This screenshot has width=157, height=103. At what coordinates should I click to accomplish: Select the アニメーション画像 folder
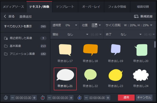(x=22, y=54)
